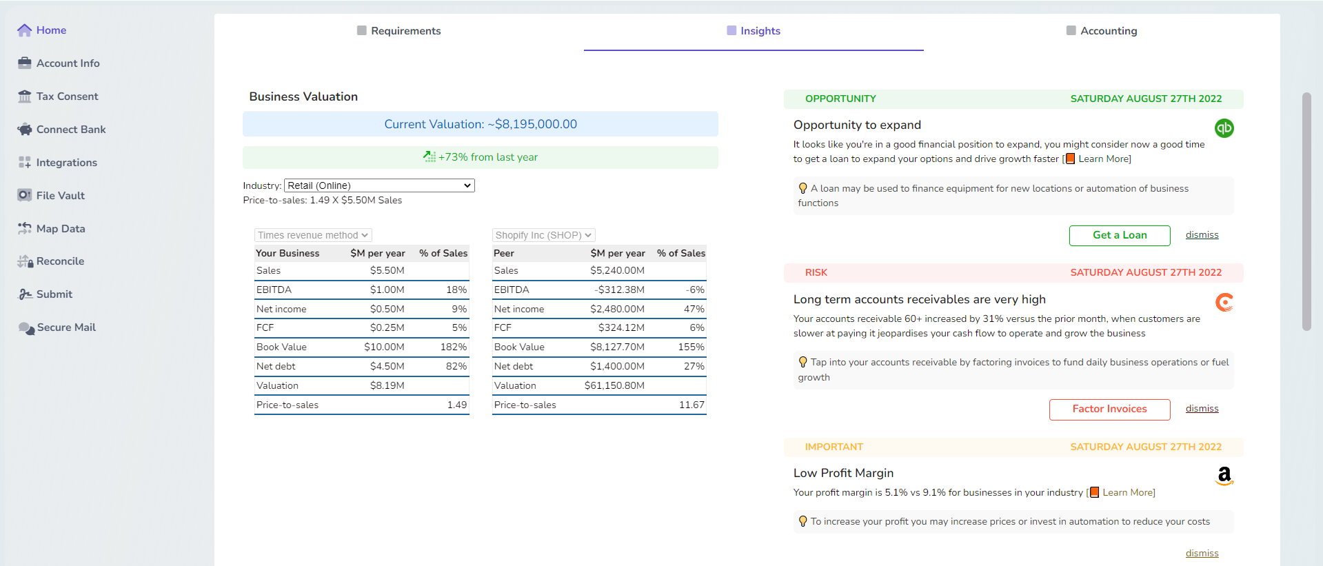This screenshot has height=566, width=1323.
Task: Switch to the Requirements tab
Action: [x=398, y=31]
